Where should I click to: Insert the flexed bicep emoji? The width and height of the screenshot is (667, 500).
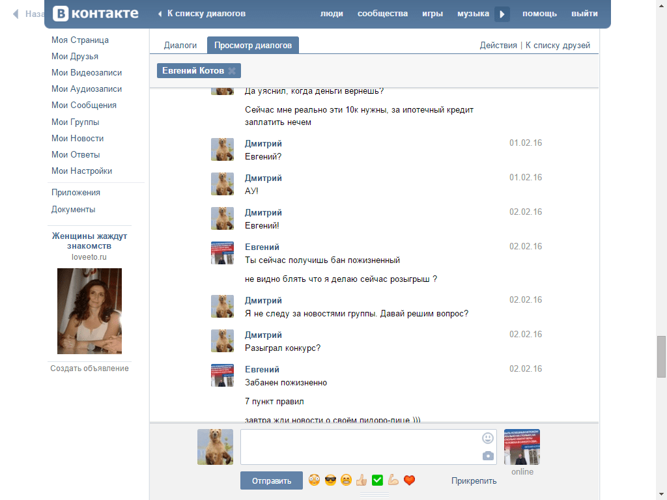[x=393, y=480]
